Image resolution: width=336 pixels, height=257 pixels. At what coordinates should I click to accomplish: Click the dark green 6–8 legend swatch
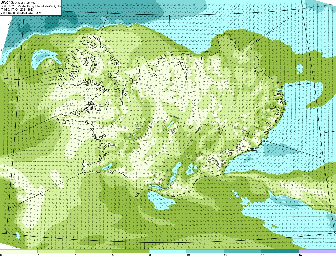tap(130, 251)
